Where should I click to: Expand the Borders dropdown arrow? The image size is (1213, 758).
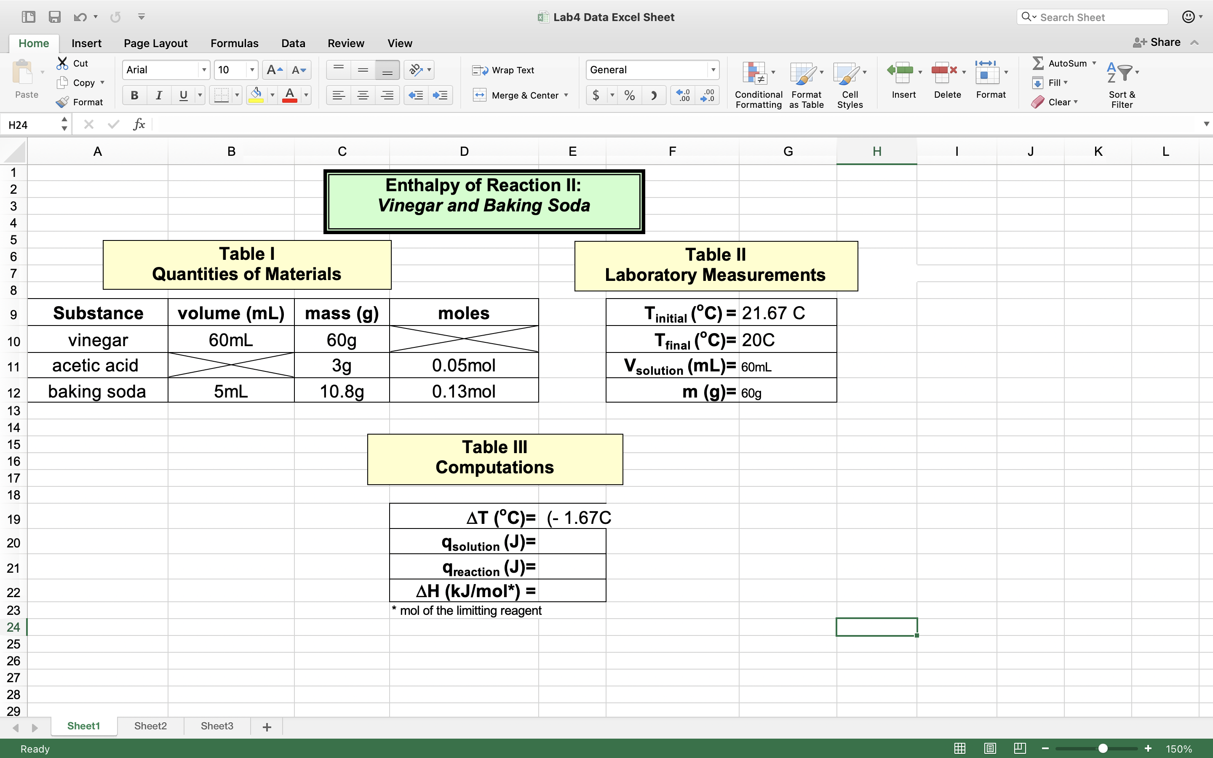coord(237,95)
